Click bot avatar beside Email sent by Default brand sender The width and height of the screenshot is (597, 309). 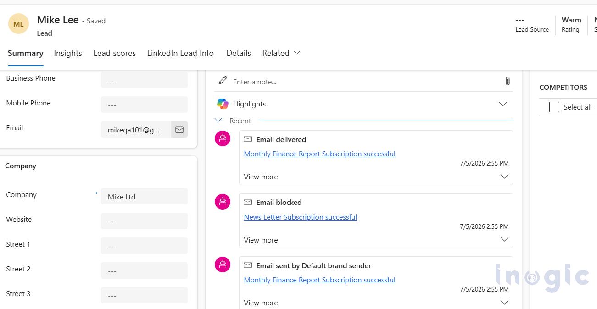[223, 264]
